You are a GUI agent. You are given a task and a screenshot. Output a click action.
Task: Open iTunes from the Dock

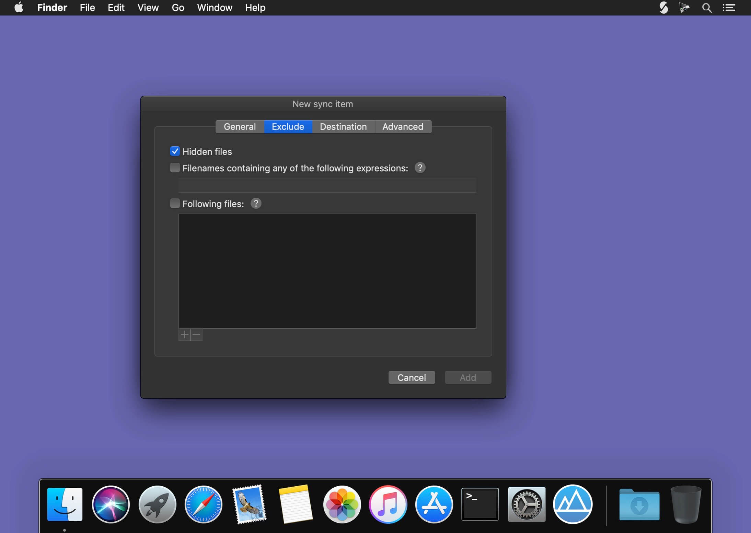388,504
